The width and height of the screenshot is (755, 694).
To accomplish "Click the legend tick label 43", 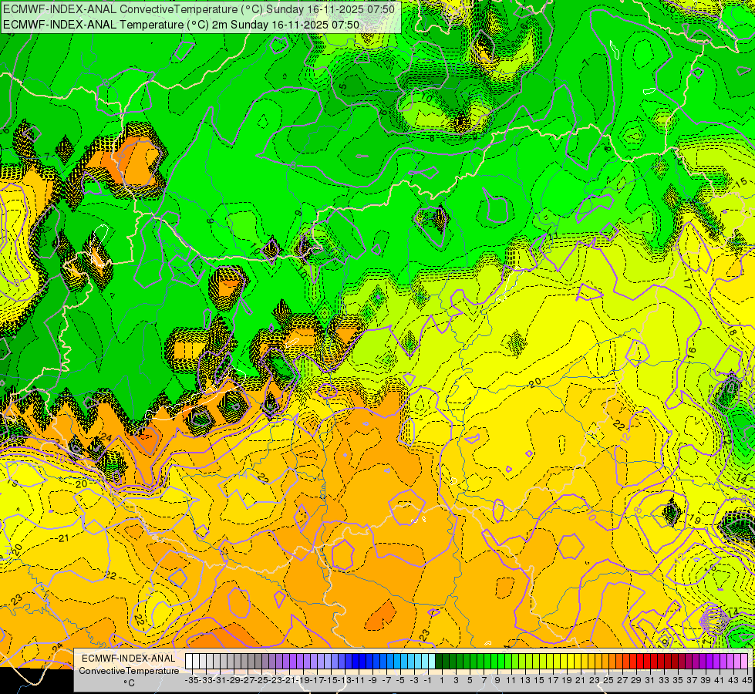I will pos(733,681).
